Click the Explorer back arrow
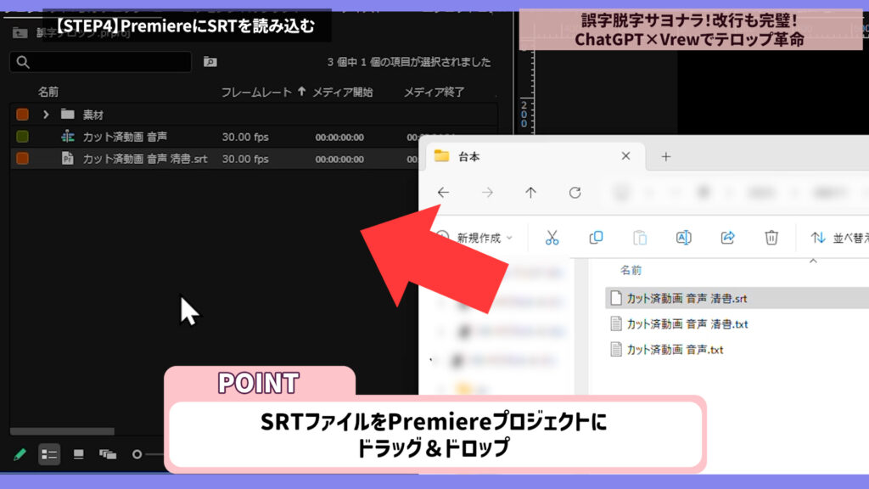Viewport: 869px width, 489px height. (x=443, y=193)
